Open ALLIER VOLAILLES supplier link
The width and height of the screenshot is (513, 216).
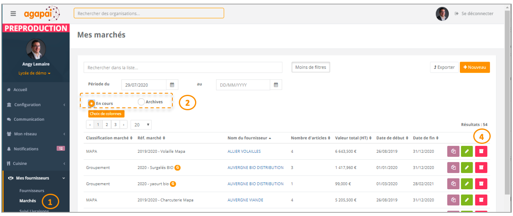pyautogui.click(x=244, y=151)
